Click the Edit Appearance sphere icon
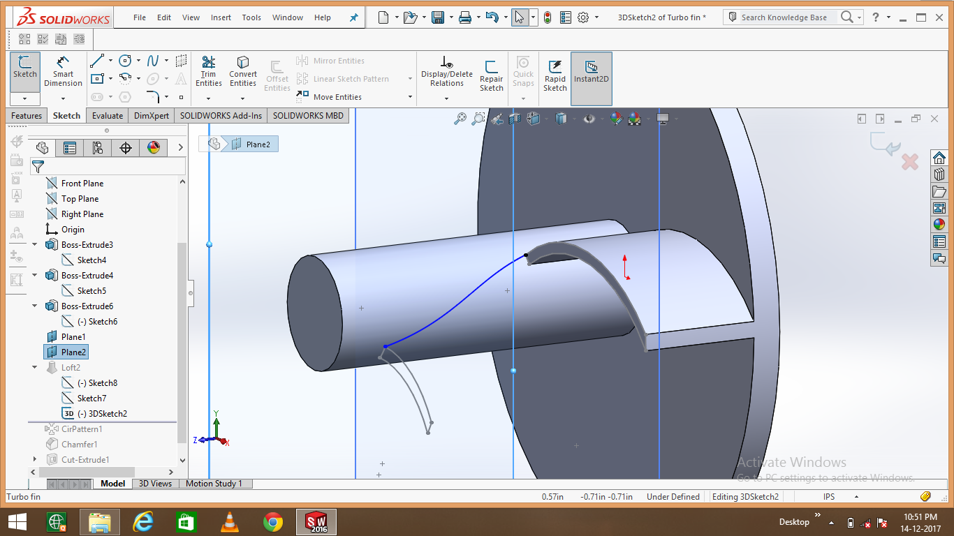Viewport: 954px width, 536px height. (615, 119)
